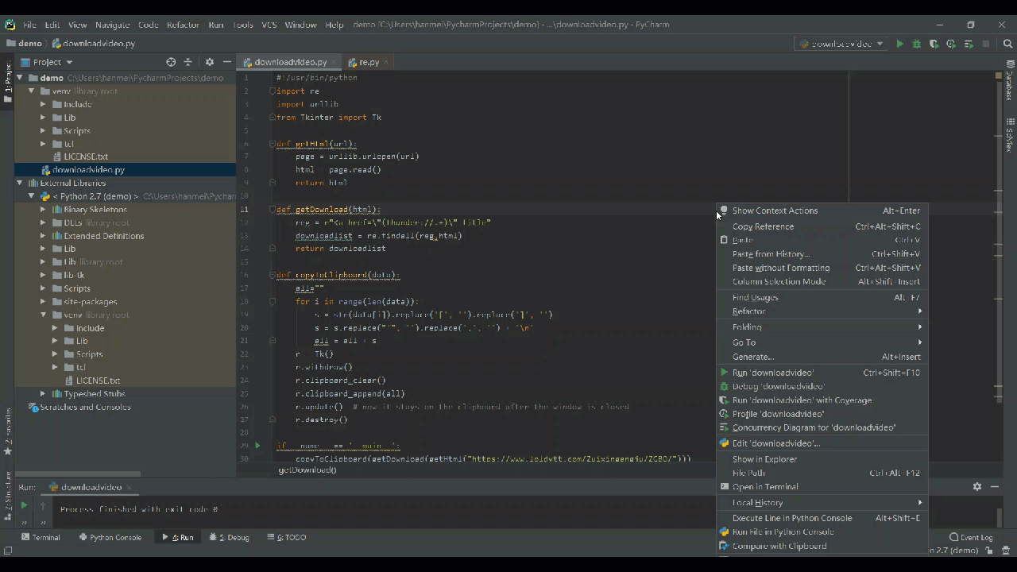Select Find Usages in context menu
Image resolution: width=1017 pixels, height=572 pixels.
(x=822, y=298)
